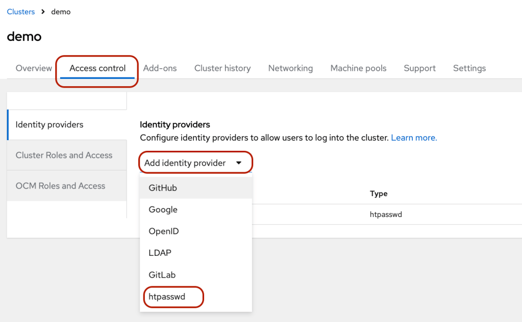Select OpenID from the dropdown
Image resolution: width=522 pixels, height=322 pixels.
[164, 231]
